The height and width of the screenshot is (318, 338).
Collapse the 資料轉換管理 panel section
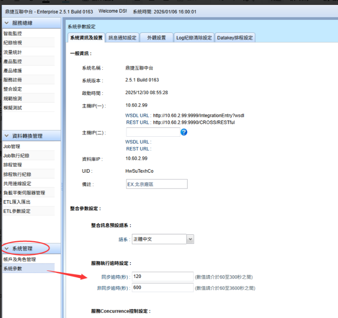click(7, 136)
